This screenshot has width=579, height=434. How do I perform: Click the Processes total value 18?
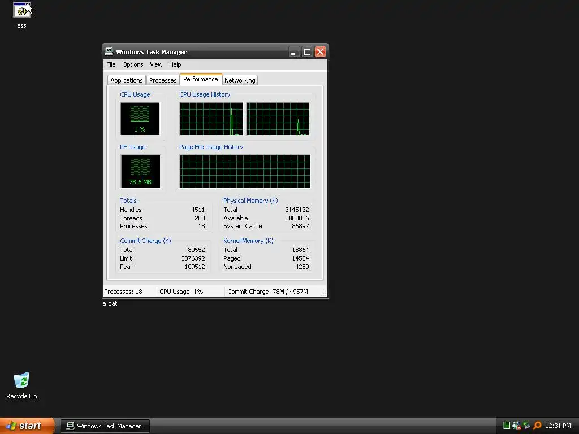pos(202,226)
